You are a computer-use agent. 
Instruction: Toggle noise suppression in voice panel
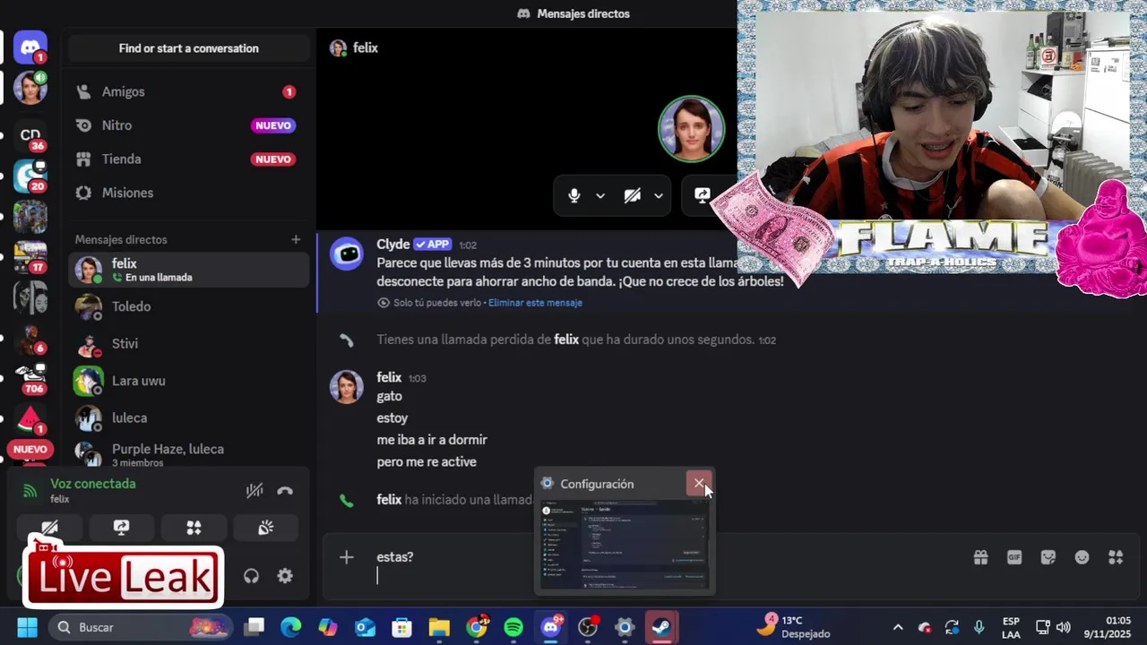coord(254,490)
